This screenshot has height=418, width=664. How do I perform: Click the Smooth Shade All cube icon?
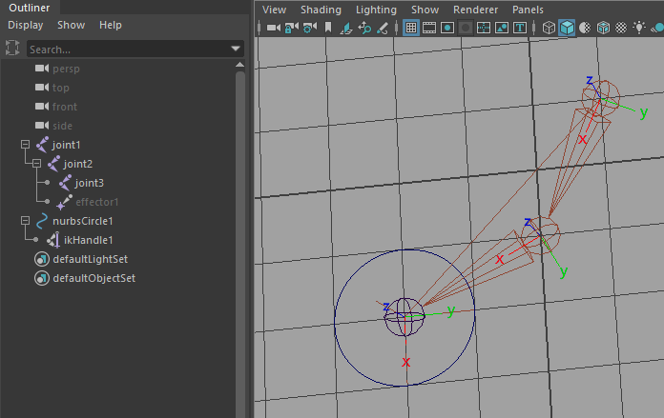coord(567,28)
